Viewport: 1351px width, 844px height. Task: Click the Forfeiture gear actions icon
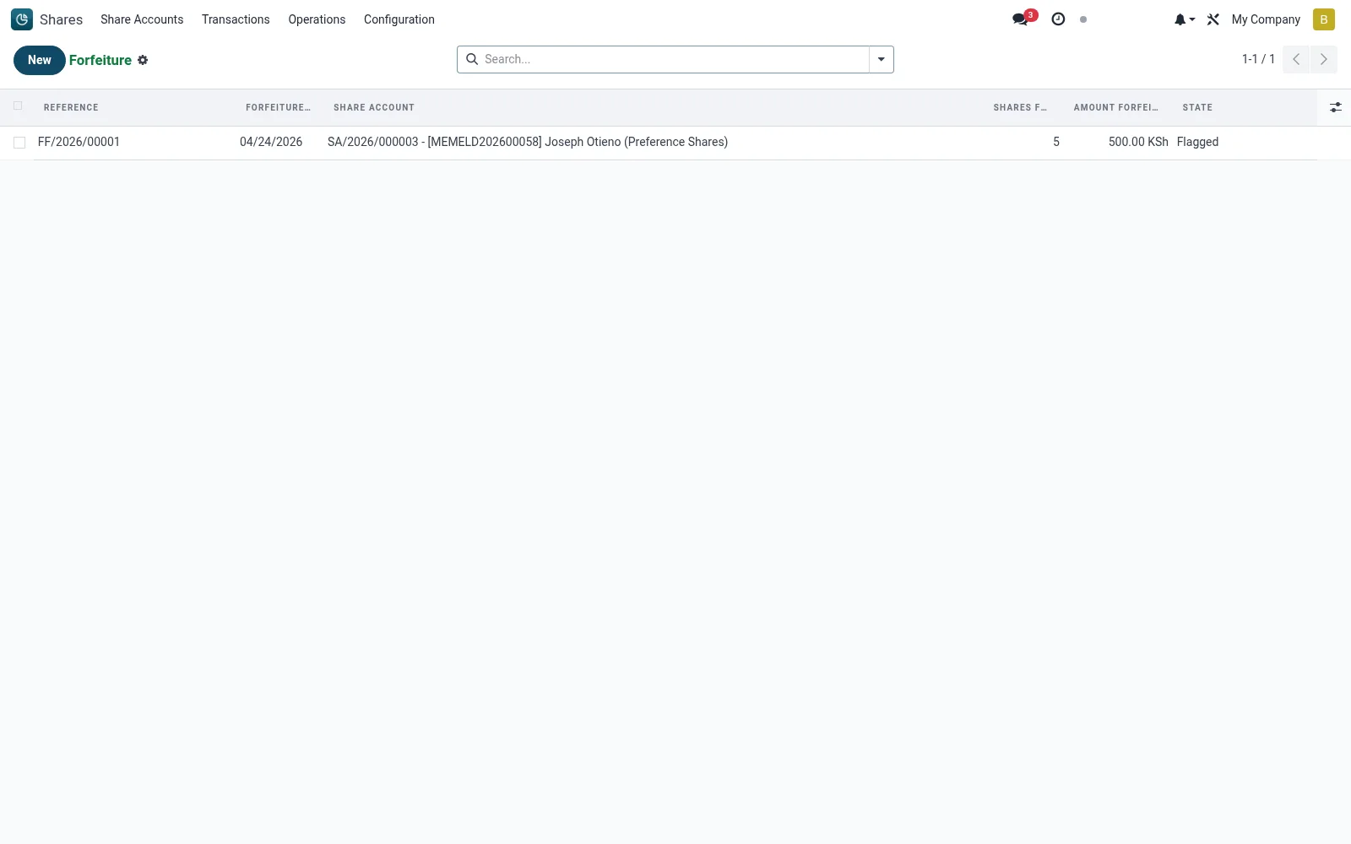coord(143,60)
